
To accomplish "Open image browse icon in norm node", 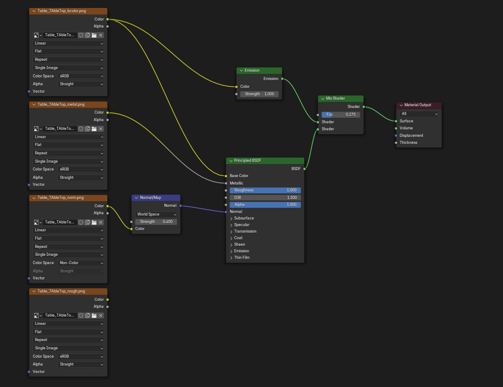I will 38,222.
